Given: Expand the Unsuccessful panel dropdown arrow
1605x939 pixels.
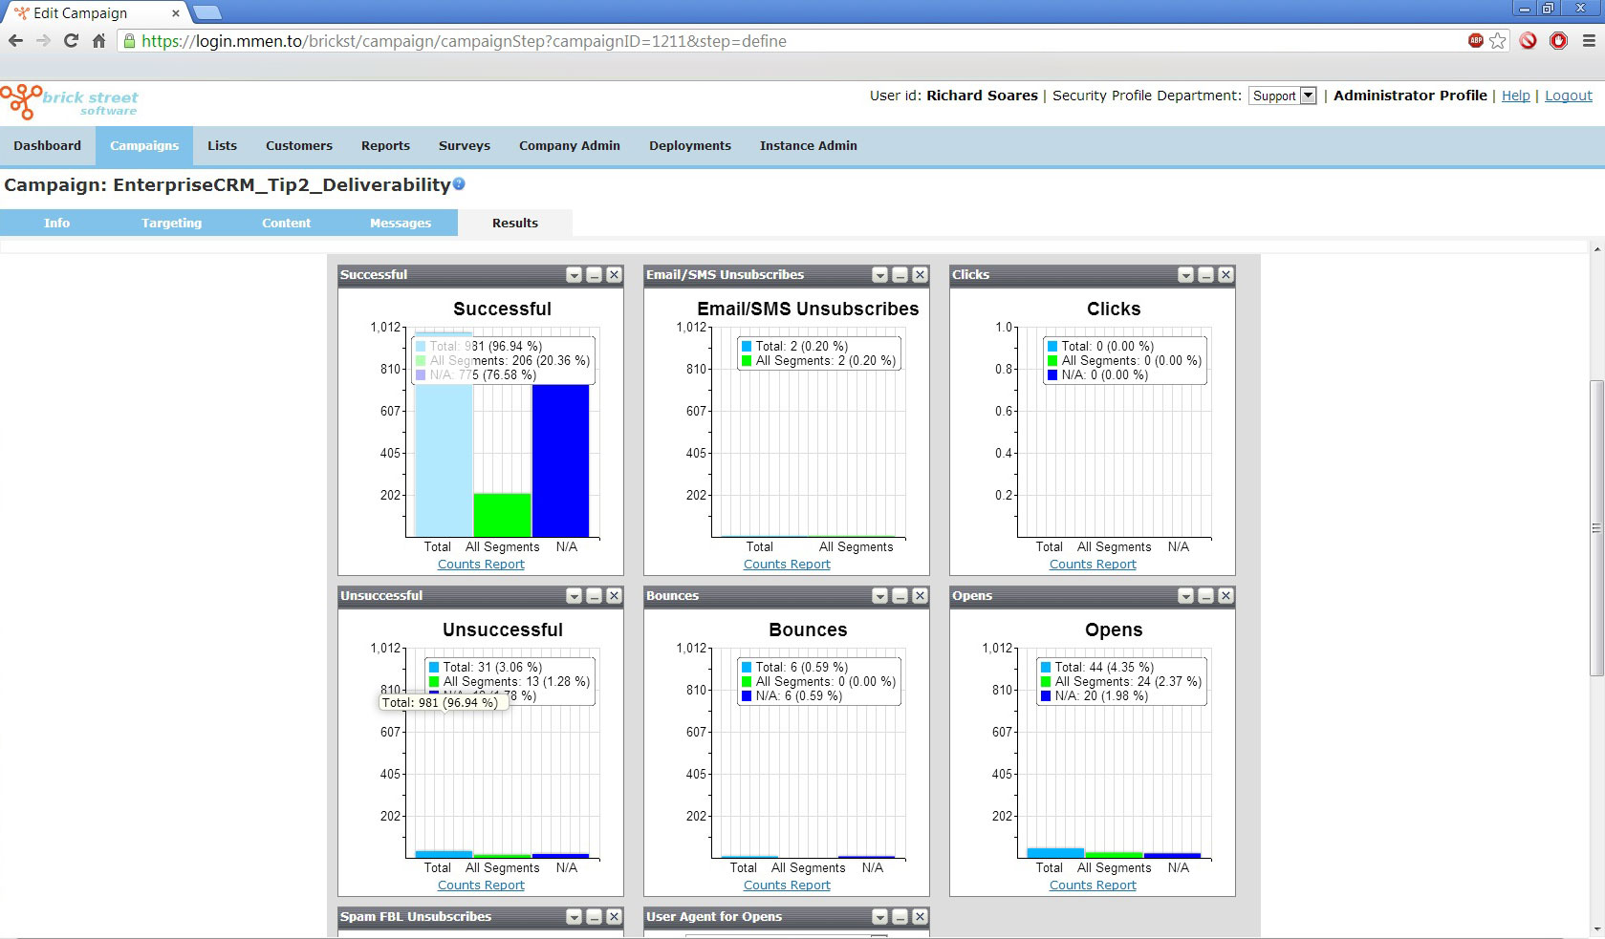Looking at the screenshot, I should (x=574, y=596).
